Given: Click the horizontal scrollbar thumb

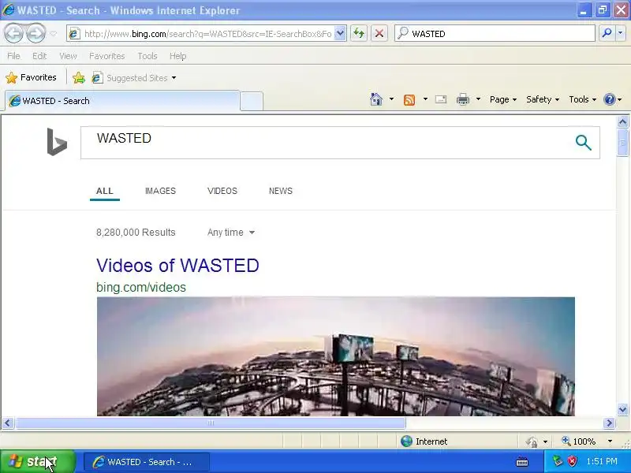Looking at the screenshot, I should (210, 423).
